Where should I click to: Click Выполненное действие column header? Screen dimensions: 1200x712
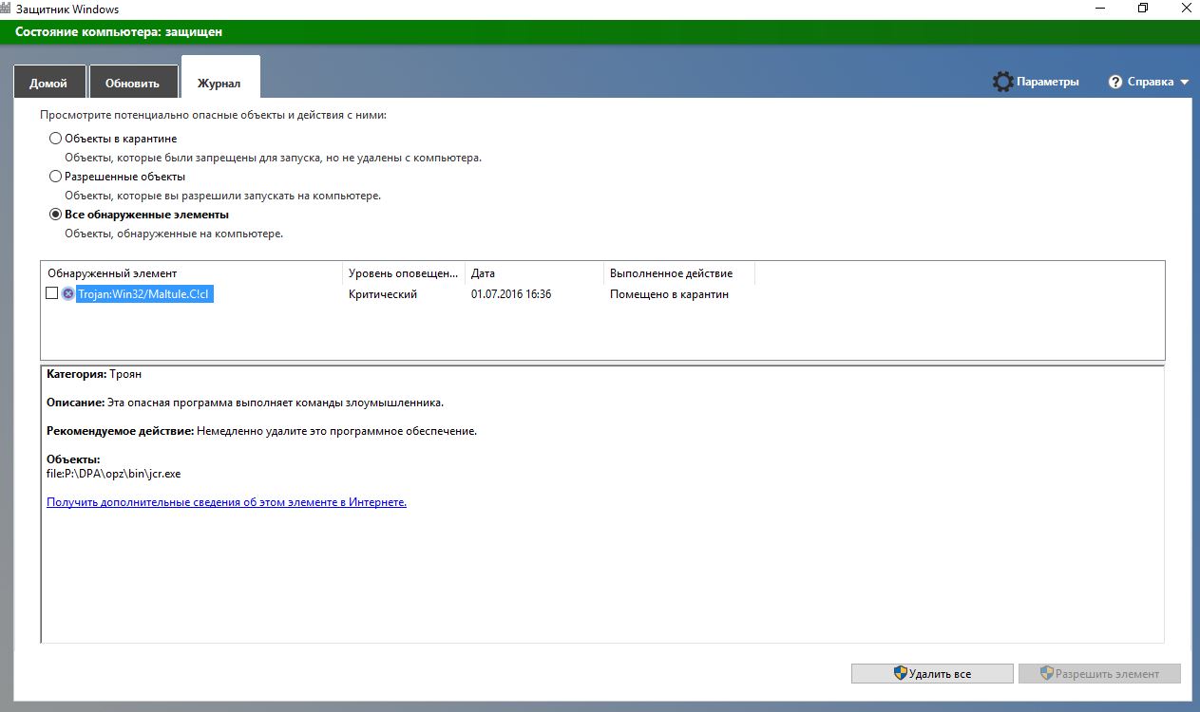[678, 273]
